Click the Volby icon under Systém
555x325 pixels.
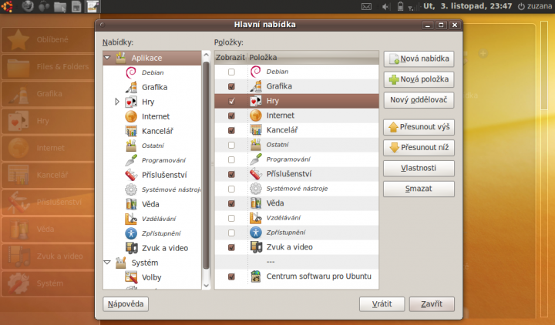click(x=131, y=277)
